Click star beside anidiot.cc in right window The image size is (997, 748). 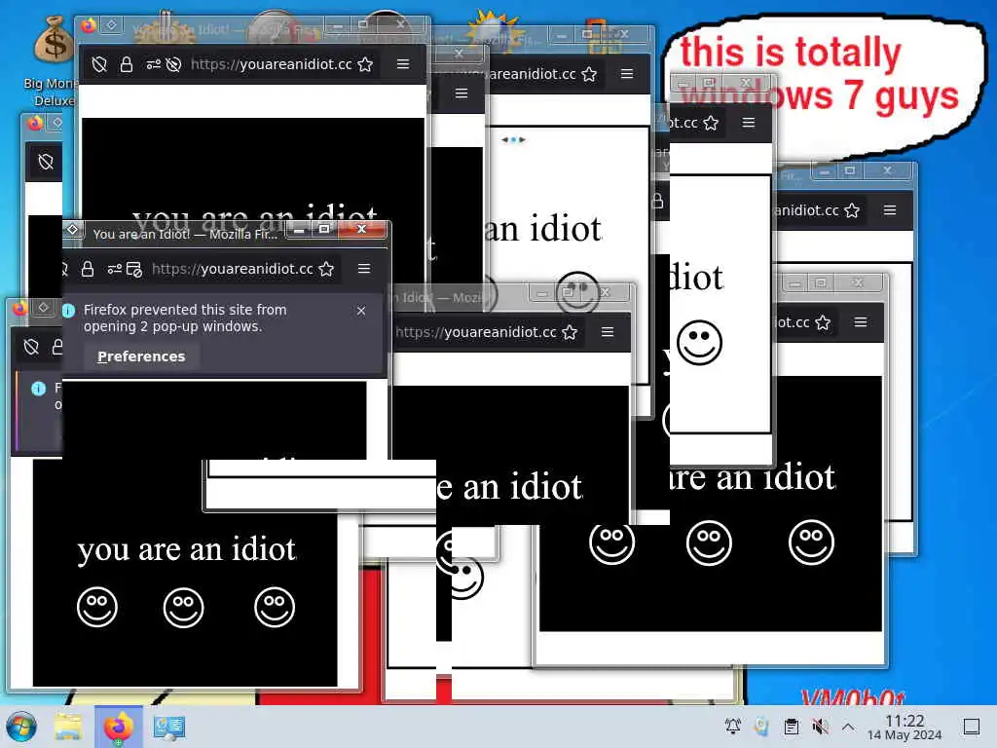click(852, 210)
